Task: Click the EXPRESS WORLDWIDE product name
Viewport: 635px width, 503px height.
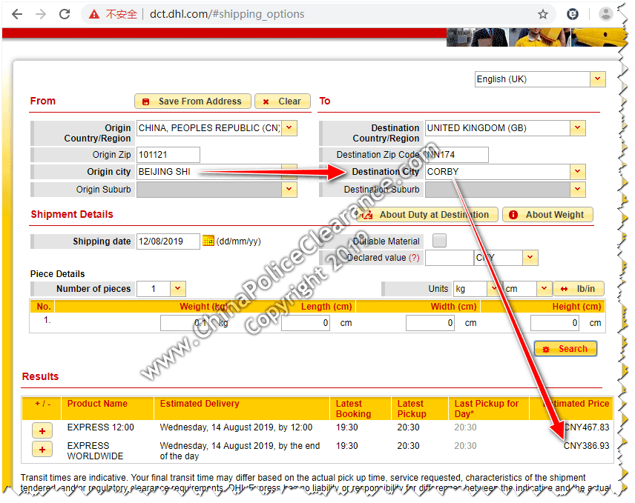Action: click(95, 451)
